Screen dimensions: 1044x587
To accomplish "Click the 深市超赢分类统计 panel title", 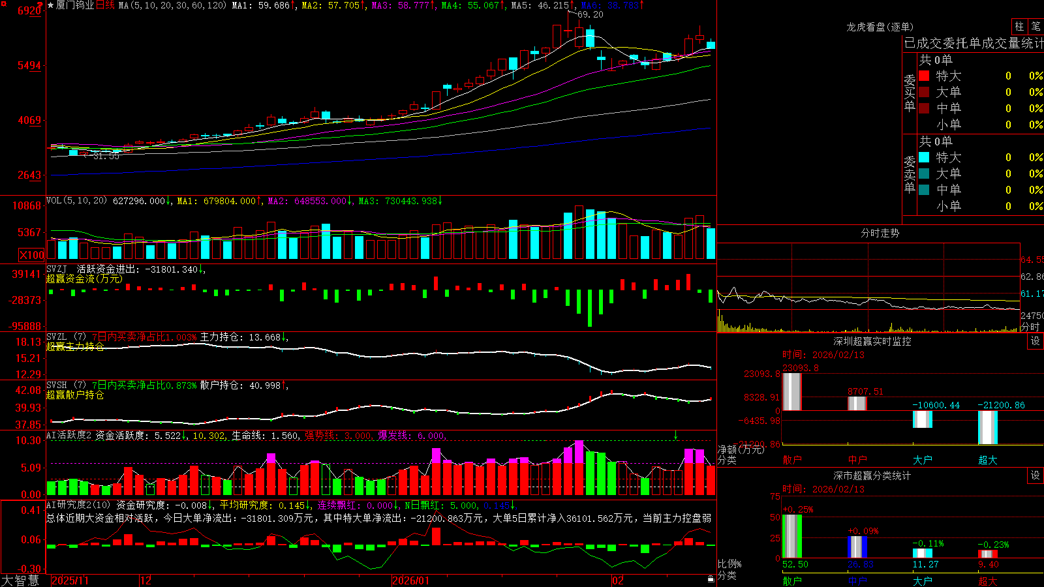I will 872,475.
